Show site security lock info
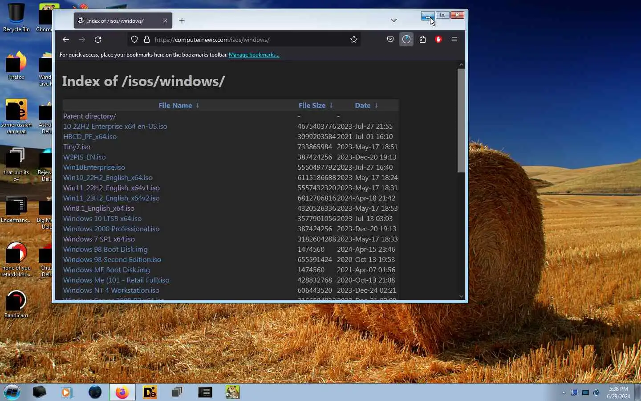 point(147,39)
